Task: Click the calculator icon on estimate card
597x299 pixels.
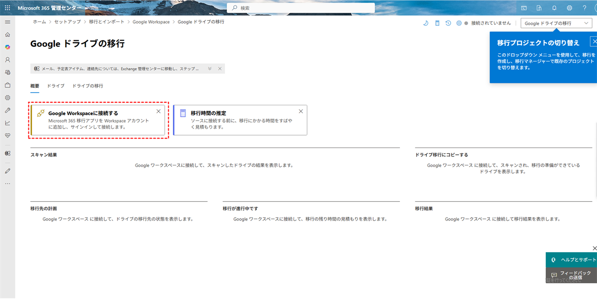Action: tap(183, 113)
